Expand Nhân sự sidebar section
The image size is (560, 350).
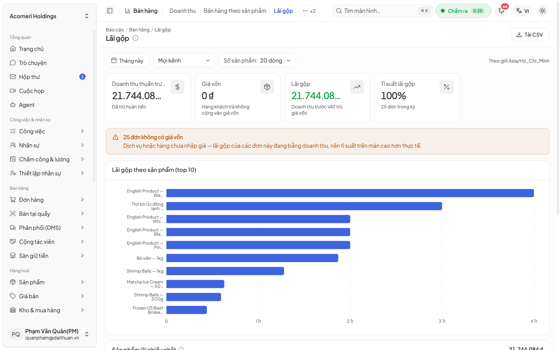click(x=47, y=145)
